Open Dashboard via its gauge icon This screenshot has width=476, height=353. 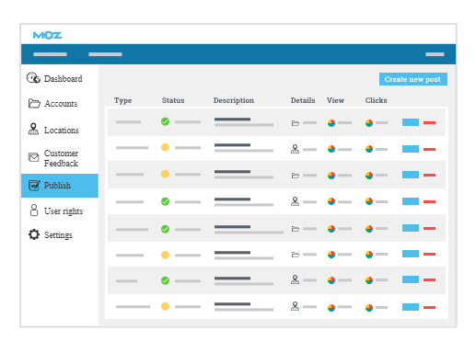33,78
